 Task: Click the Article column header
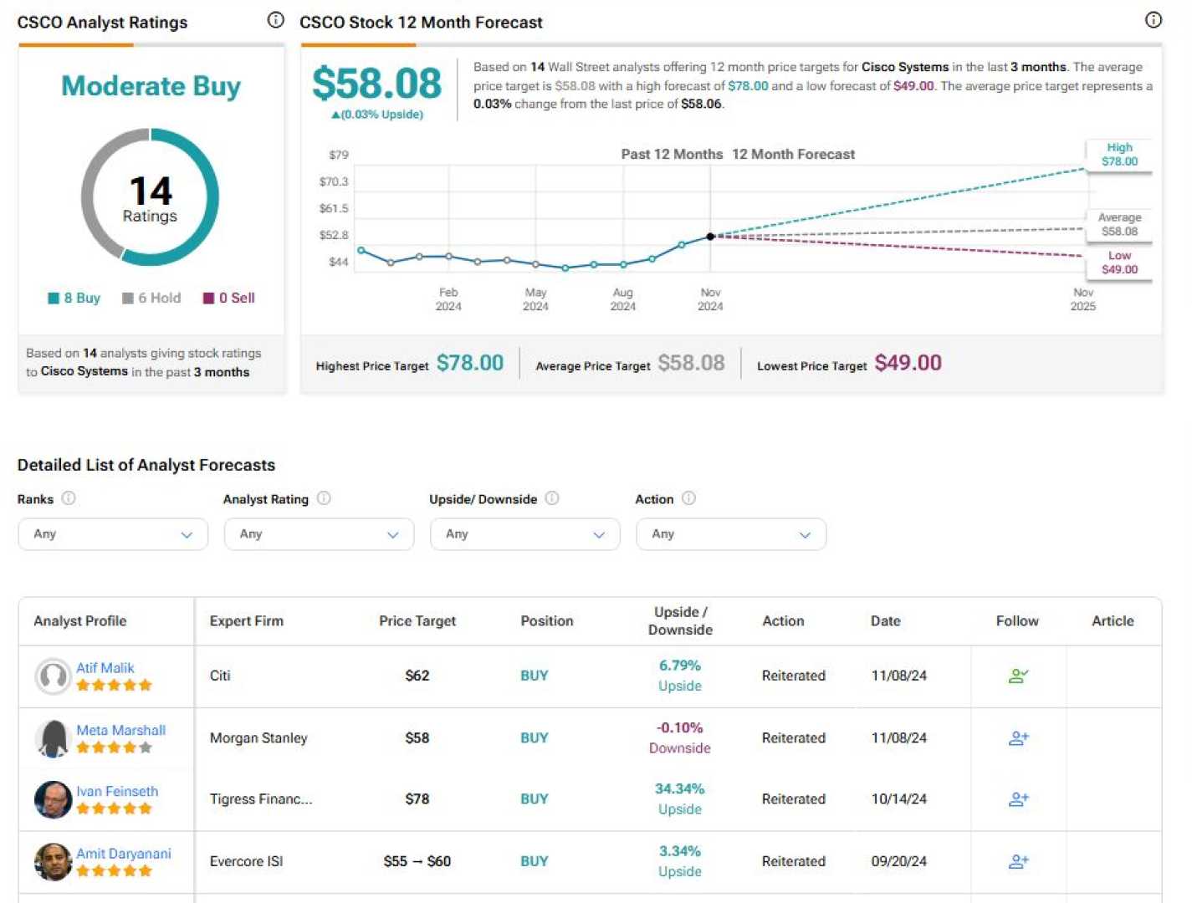(x=1113, y=621)
